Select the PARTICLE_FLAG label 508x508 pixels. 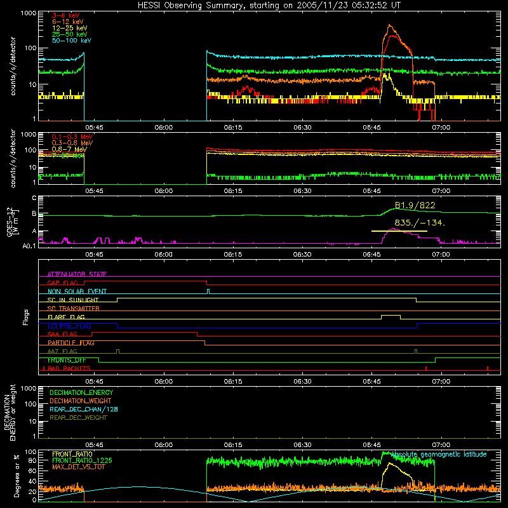click(x=71, y=343)
